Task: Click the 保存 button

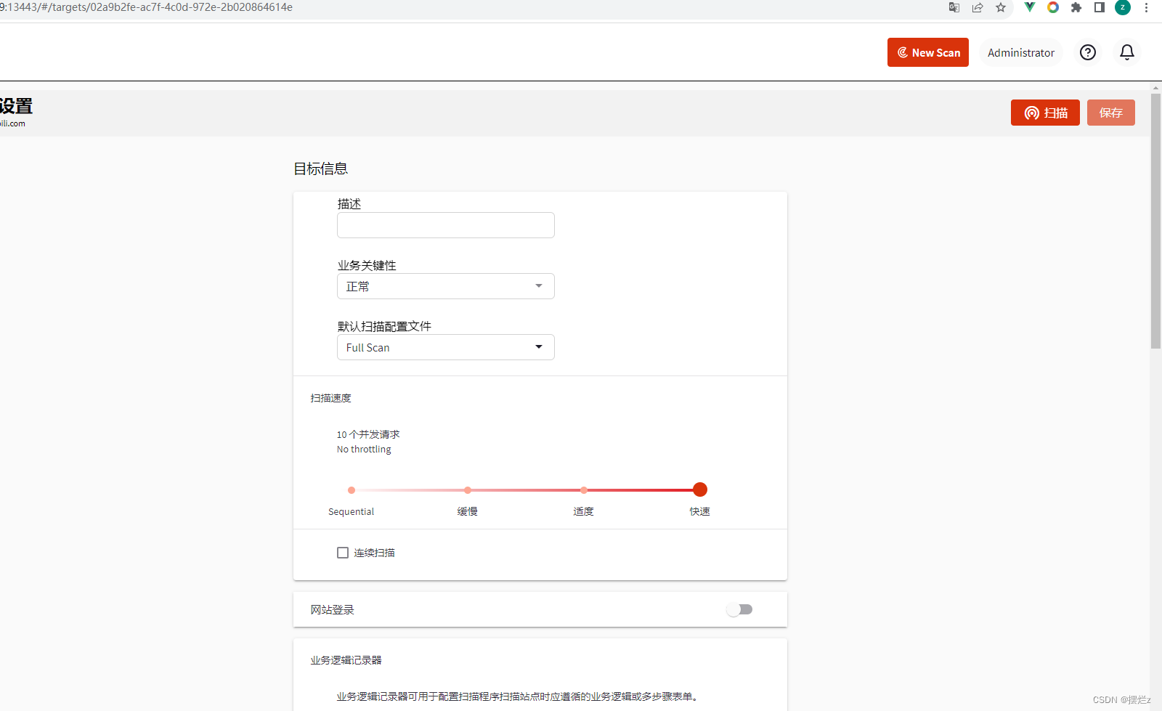Action: pyautogui.click(x=1110, y=113)
